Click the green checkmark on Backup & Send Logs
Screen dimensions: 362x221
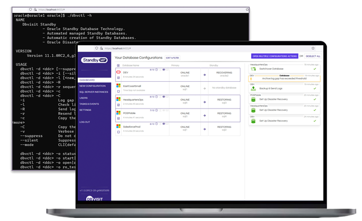point(314,88)
